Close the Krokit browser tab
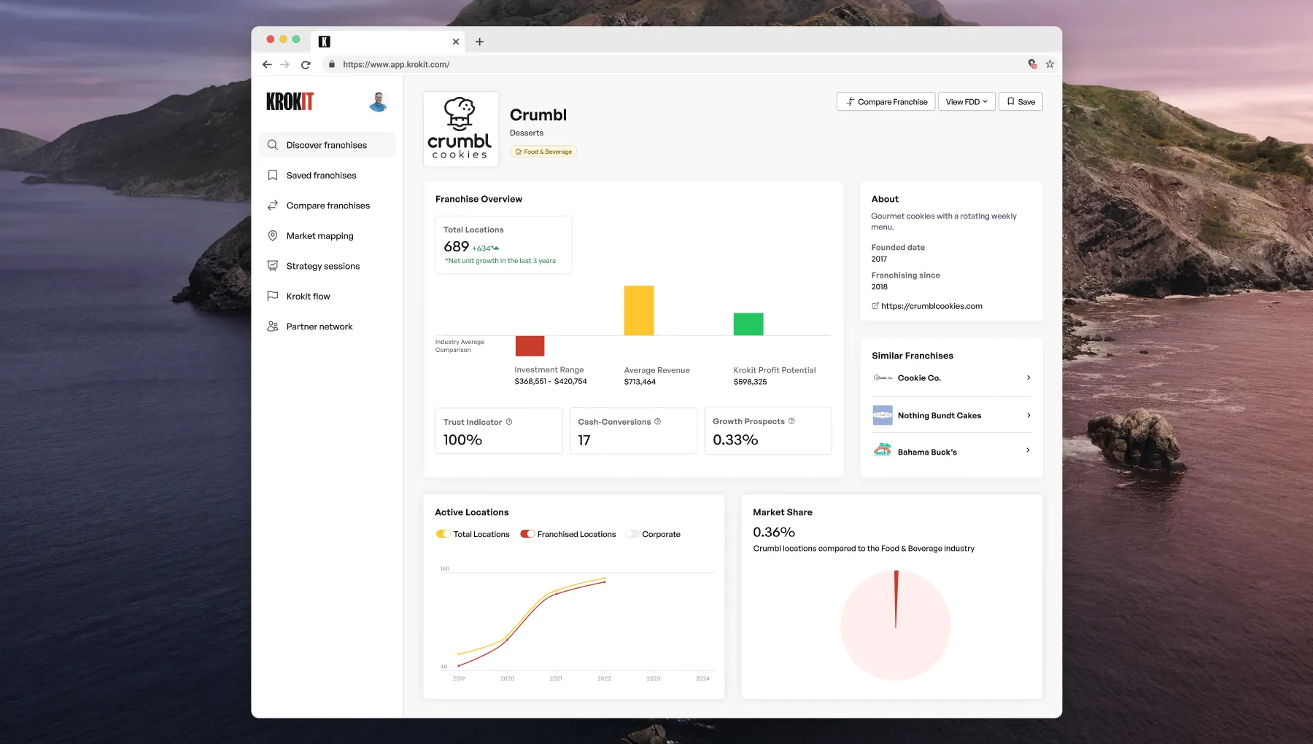 pyautogui.click(x=456, y=42)
